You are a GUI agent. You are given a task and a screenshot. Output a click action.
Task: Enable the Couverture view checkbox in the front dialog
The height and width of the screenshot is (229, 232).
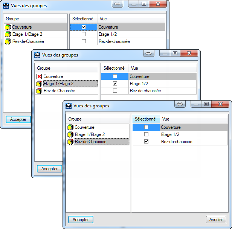(x=146, y=127)
